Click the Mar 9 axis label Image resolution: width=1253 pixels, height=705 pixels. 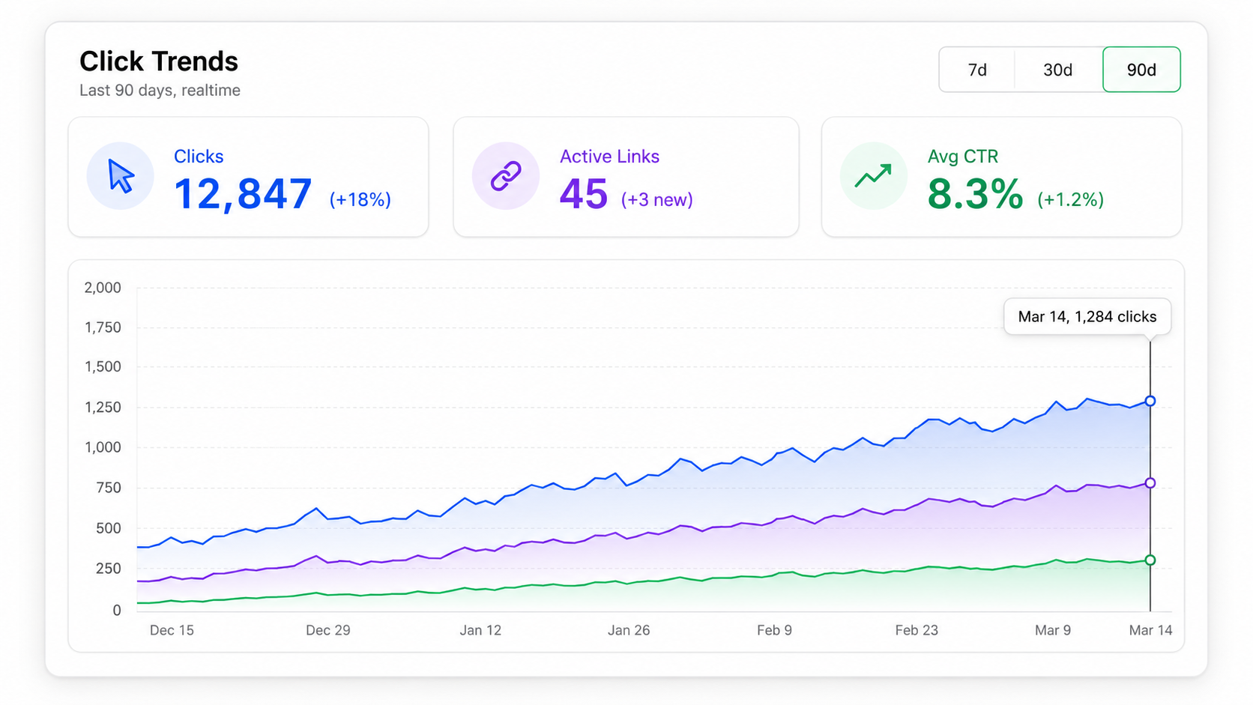1053,630
